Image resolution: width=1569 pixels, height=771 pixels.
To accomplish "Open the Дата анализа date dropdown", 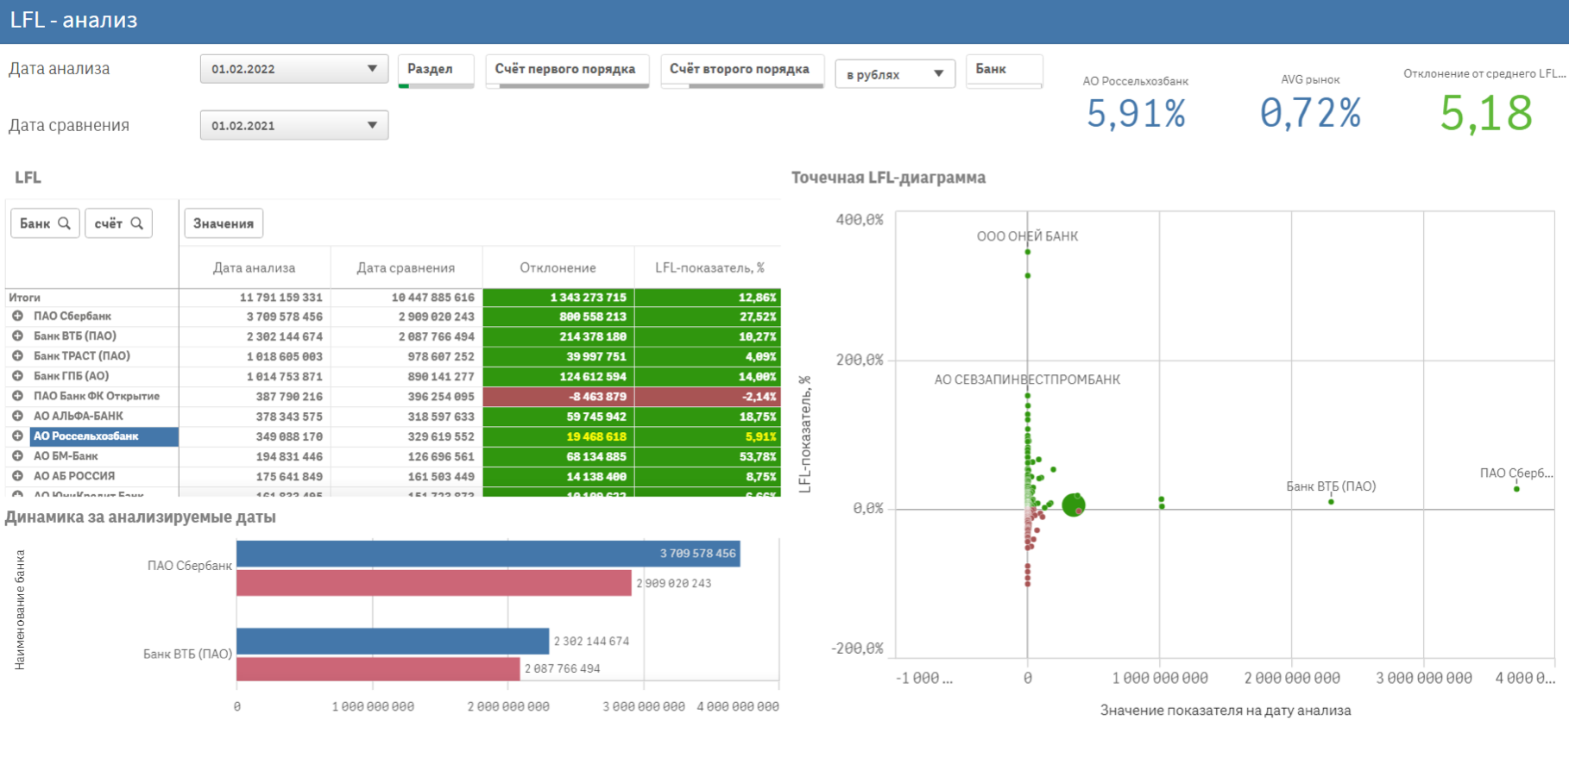I will click(x=294, y=69).
